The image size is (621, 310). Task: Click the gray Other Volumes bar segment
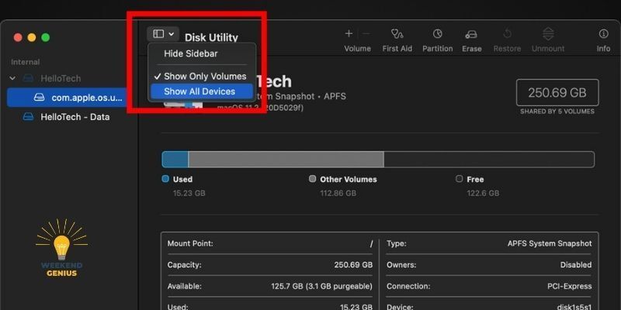pyautogui.click(x=286, y=160)
